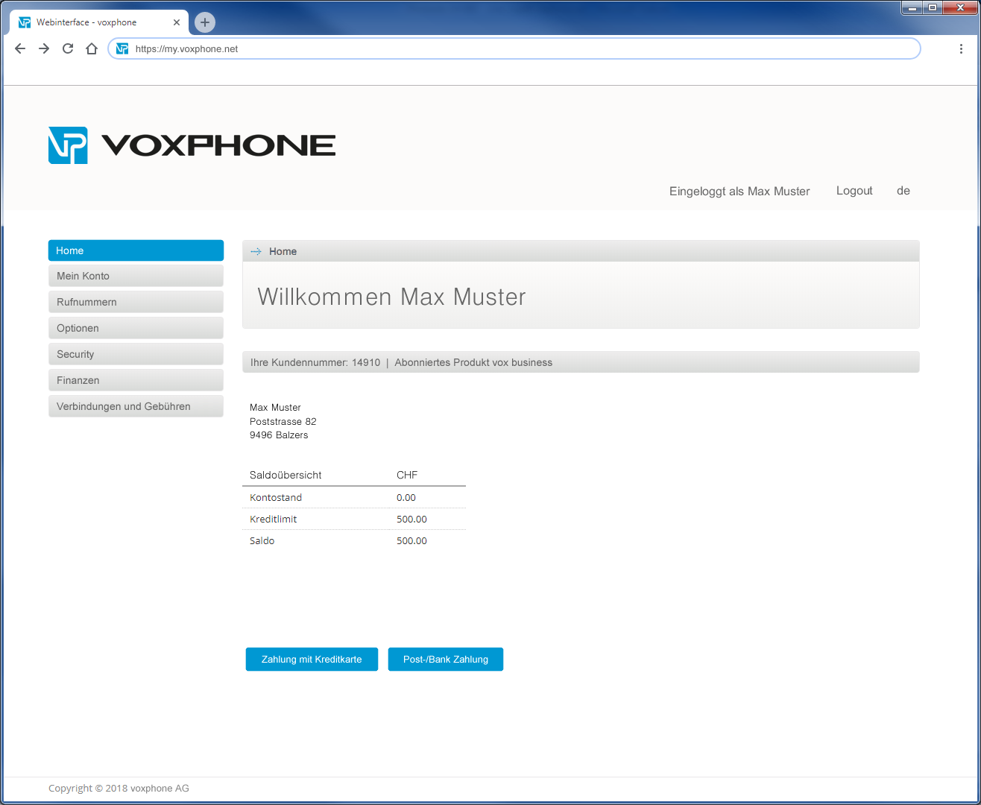Viewport: 981px width, 805px height.
Task: Click the Logout link
Action: tap(854, 191)
